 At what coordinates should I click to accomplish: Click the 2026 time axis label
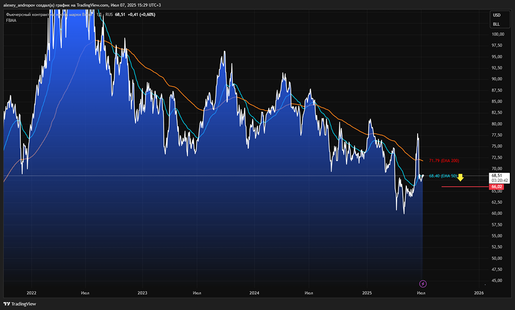479,293
